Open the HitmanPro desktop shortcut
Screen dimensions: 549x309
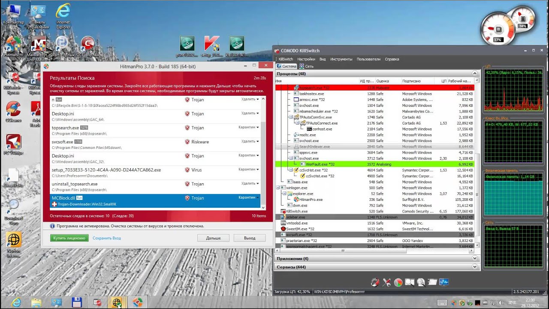tap(13, 45)
